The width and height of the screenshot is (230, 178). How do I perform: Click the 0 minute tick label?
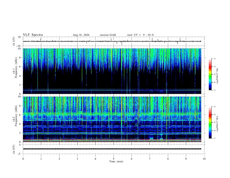pyautogui.click(x=23, y=159)
